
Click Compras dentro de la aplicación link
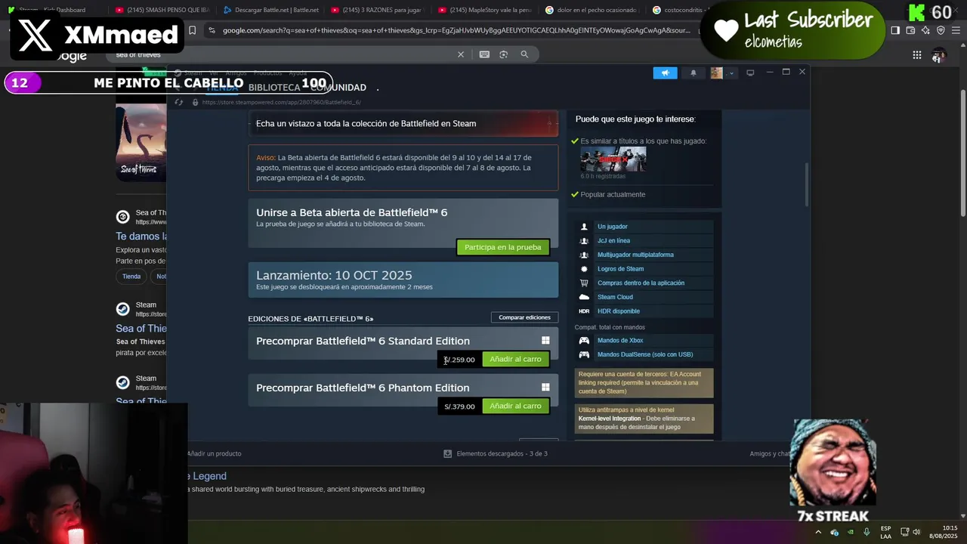641,283
